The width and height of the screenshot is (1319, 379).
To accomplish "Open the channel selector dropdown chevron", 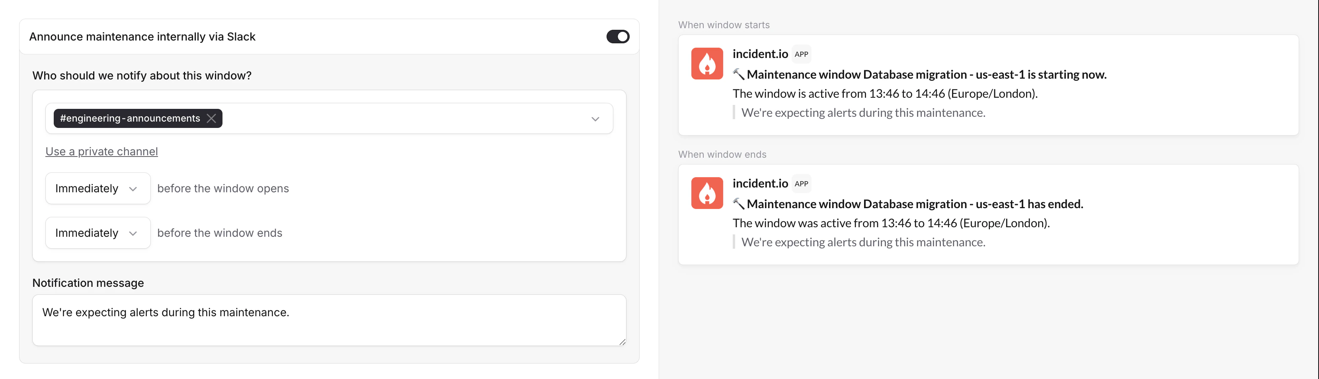I will point(595,118).
